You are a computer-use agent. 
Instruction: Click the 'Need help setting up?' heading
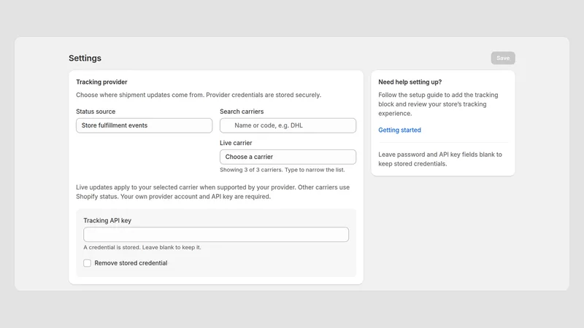[410, 82]
